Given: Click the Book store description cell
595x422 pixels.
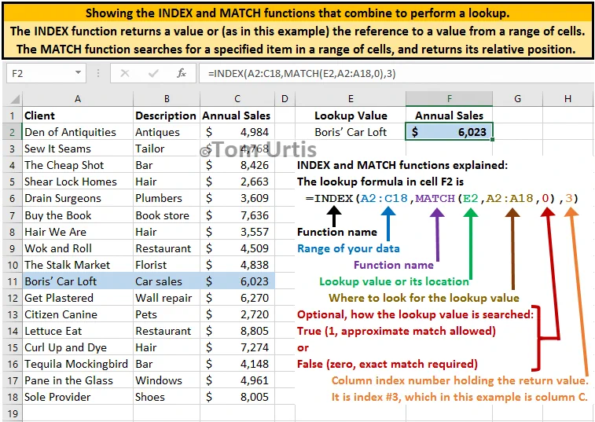Looking at the screenshot, I should 167,215.
